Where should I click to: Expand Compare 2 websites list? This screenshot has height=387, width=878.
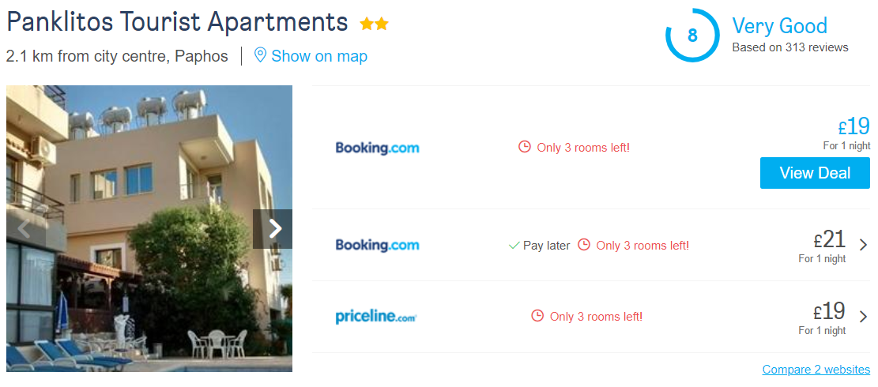816,370
